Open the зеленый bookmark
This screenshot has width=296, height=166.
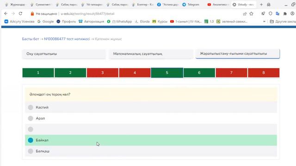click(232, 22)
